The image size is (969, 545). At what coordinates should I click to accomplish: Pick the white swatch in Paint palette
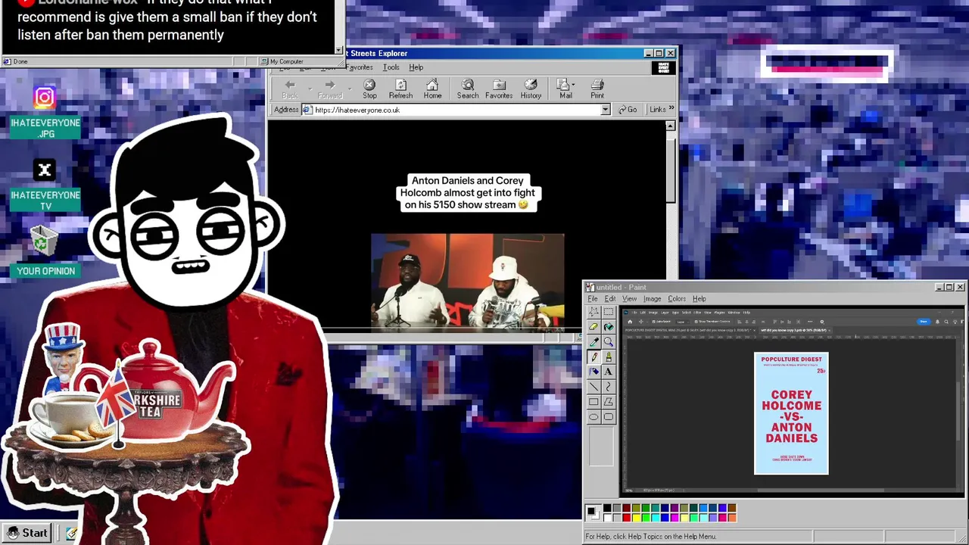(607, 518)
